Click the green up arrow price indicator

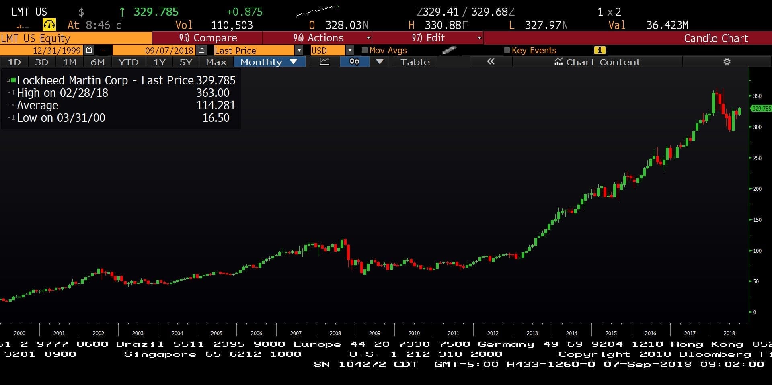click(122, 12)
